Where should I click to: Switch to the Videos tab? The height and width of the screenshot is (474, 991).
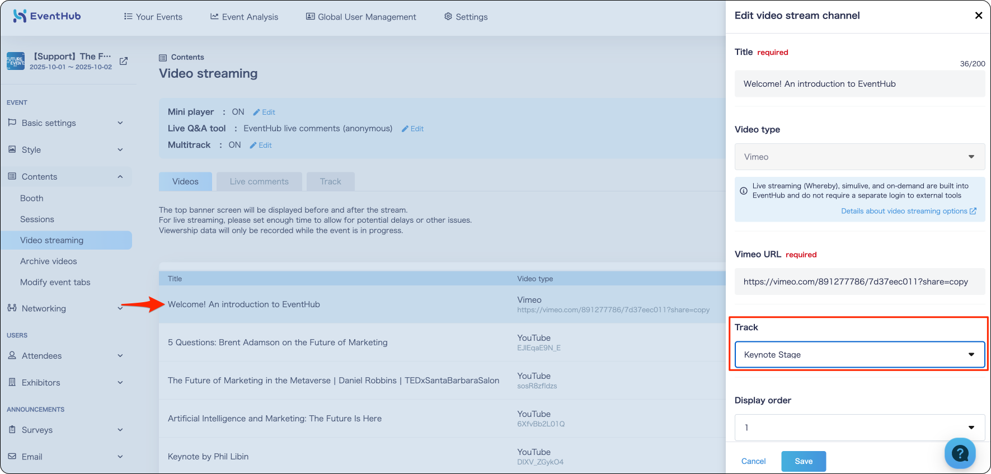point(185,181)
